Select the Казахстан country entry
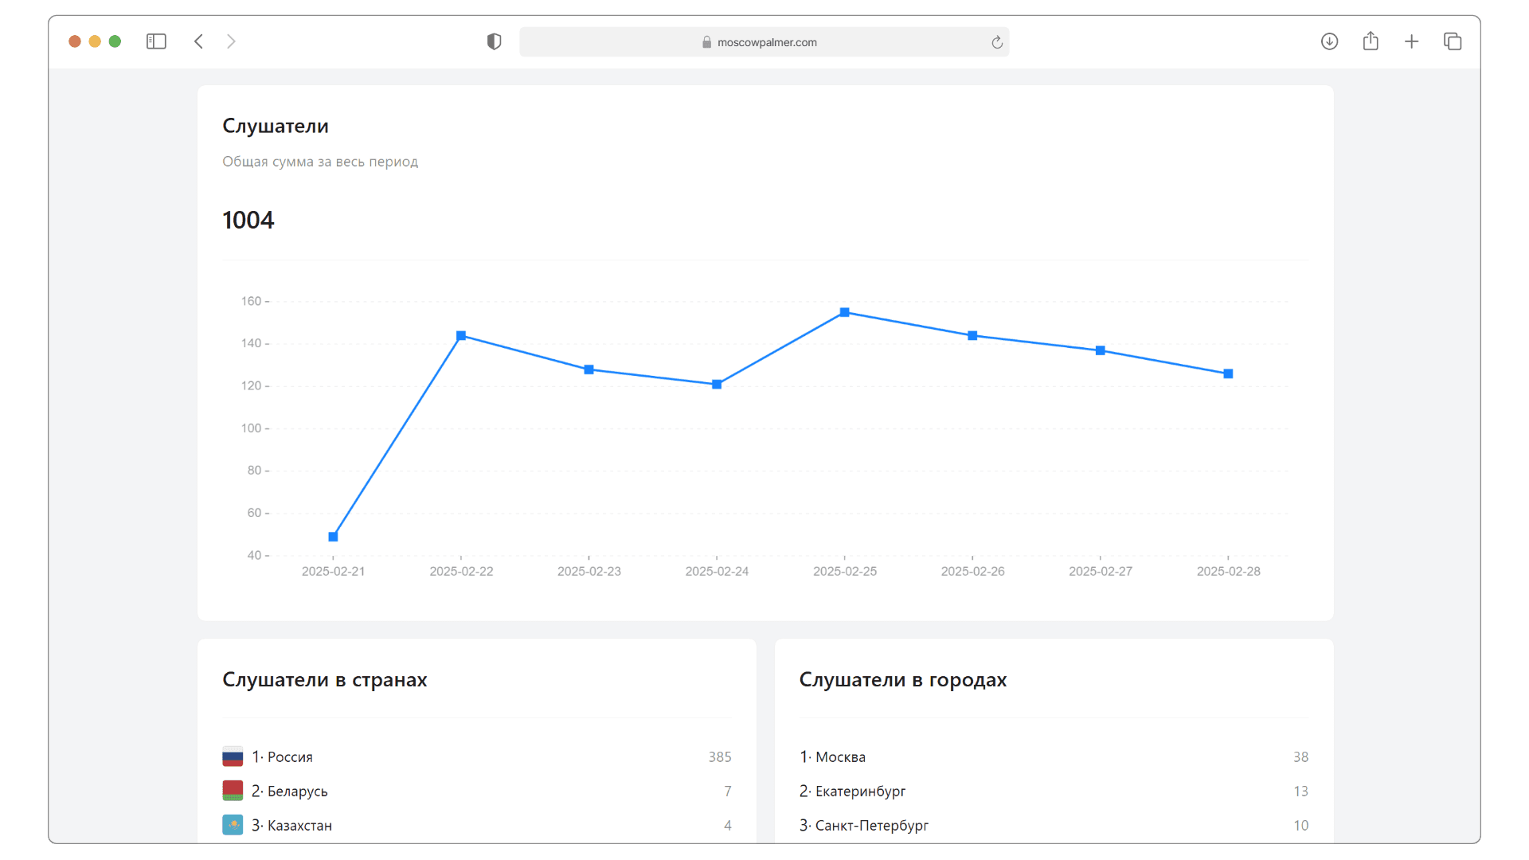The height and width of the screenshot is (860, 1529). tap(299, 825)
